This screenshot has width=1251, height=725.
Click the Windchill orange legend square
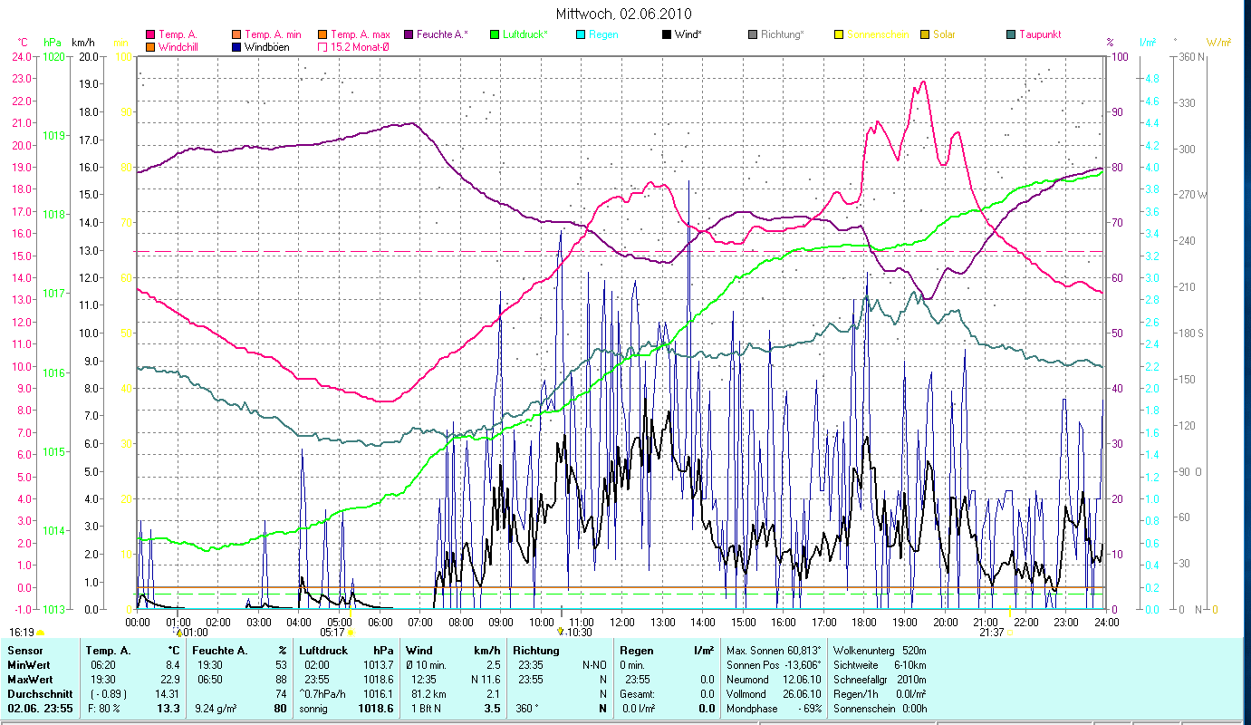(150, 46)
